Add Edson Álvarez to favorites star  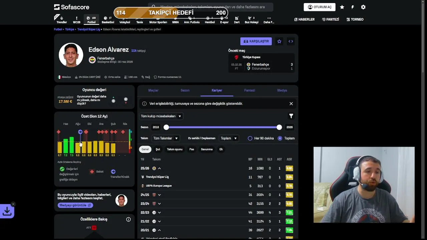pyautogui.click(x=279, y=41)
